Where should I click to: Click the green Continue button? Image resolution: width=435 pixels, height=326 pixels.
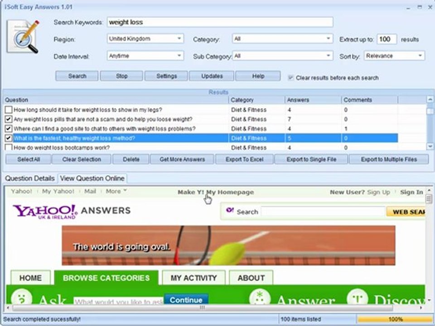pos(186,300)
